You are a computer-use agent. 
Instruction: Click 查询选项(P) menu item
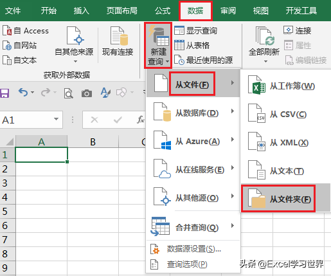pyautogui.click(x=193, y=264)
